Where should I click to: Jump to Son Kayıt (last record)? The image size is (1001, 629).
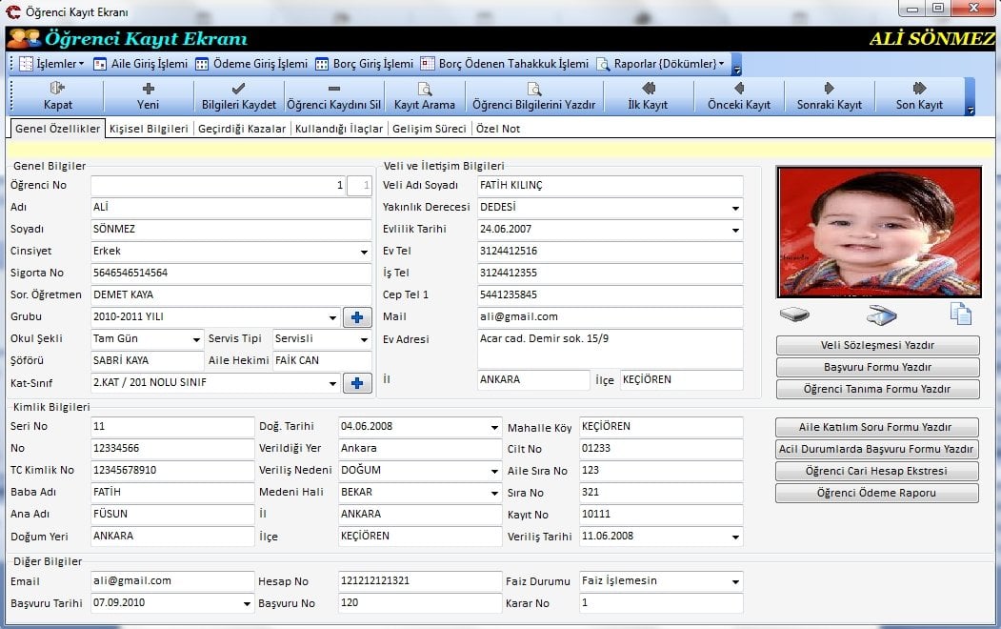coord(919,95)
